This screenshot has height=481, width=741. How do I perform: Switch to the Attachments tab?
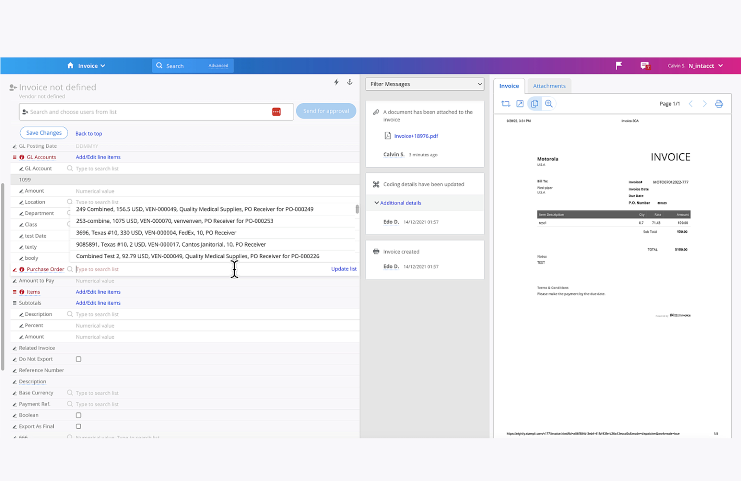click(x=549, y=86)
